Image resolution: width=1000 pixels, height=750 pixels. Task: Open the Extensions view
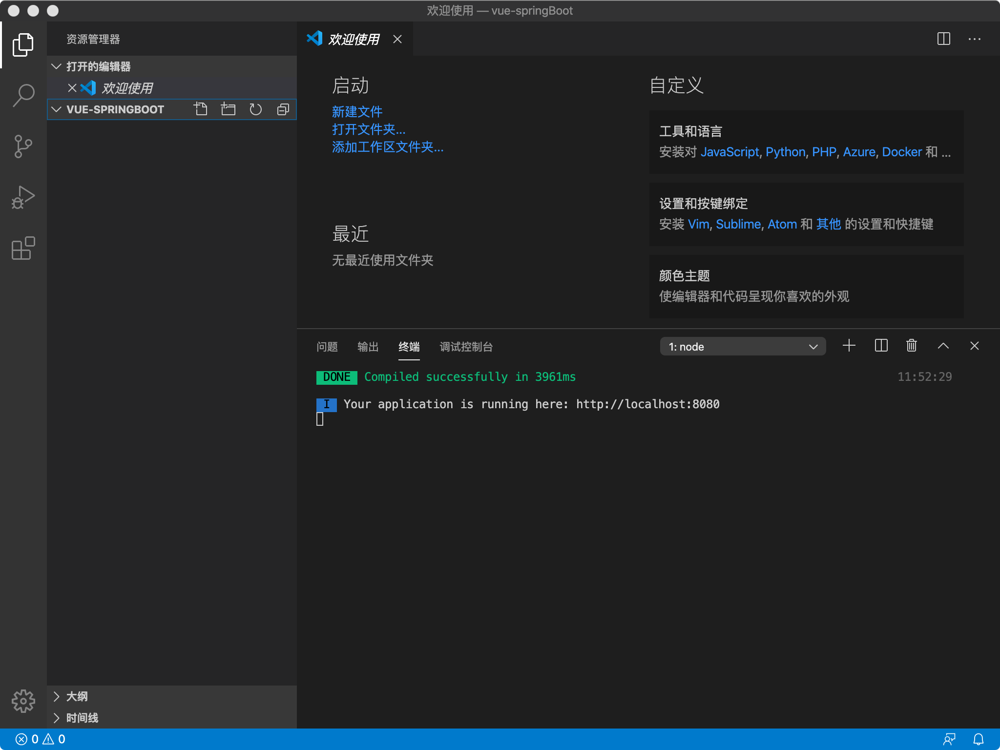(x=23, y=248)
